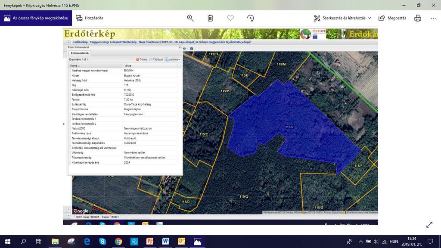Delete the photo with the trash icon

coord(210,18)
